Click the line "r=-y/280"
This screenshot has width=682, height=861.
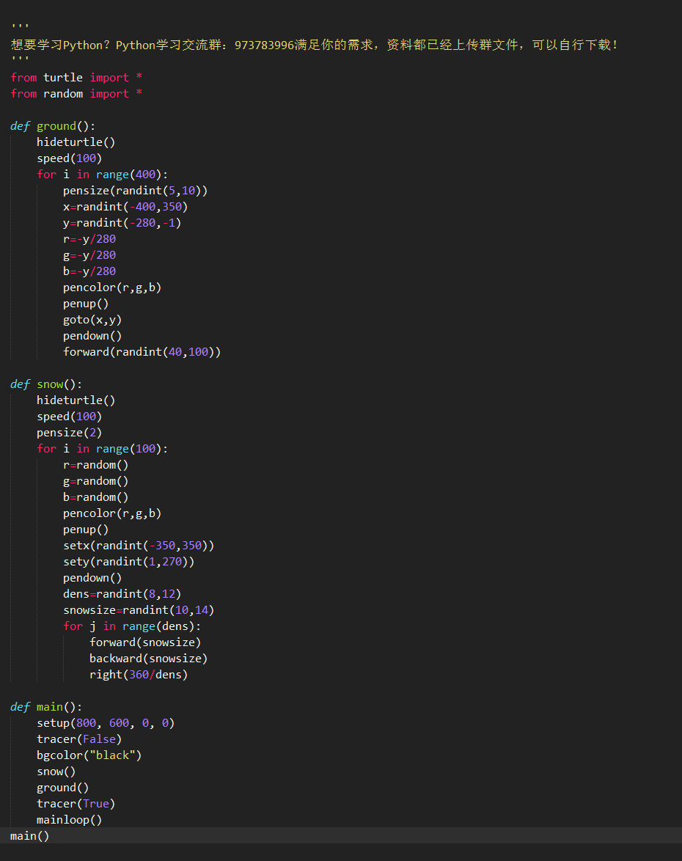[x=89, y=239]
